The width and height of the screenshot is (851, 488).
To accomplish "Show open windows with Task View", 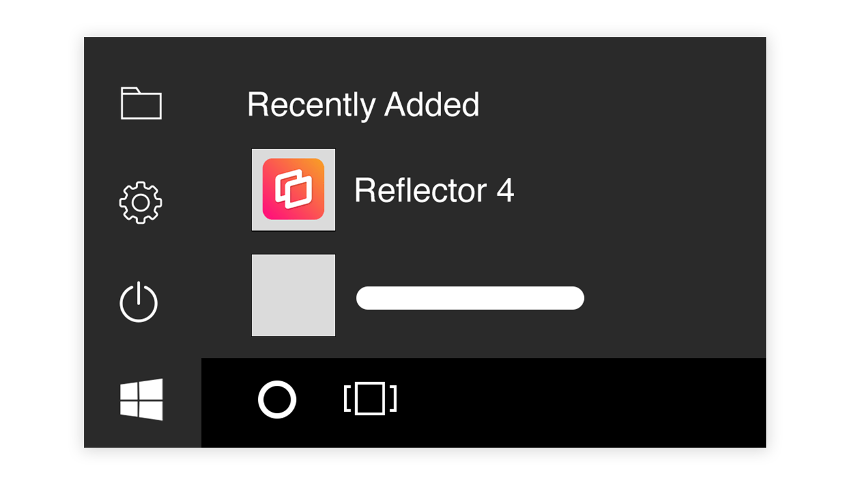I will [370, 399].
